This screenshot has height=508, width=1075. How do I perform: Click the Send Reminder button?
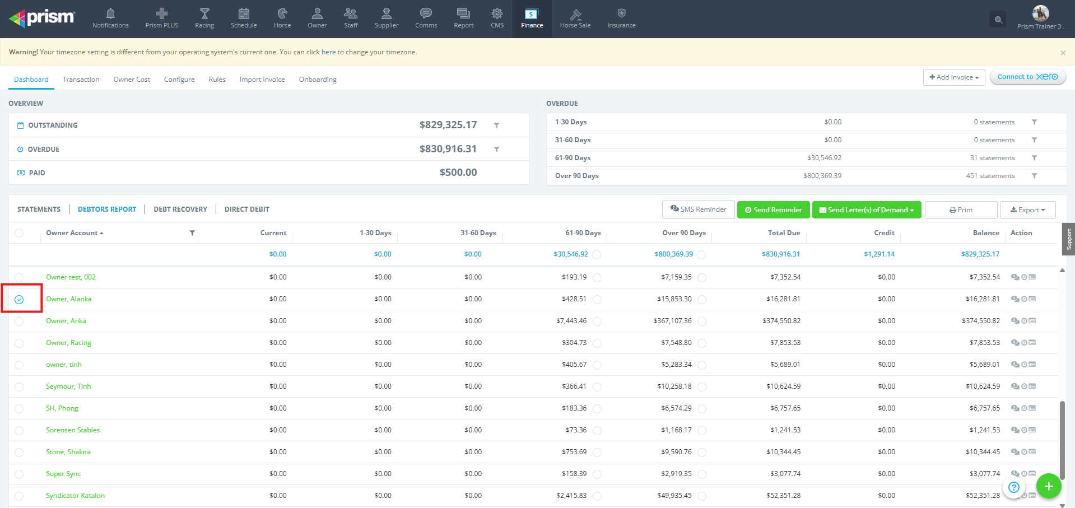click(x=773, y=210)
